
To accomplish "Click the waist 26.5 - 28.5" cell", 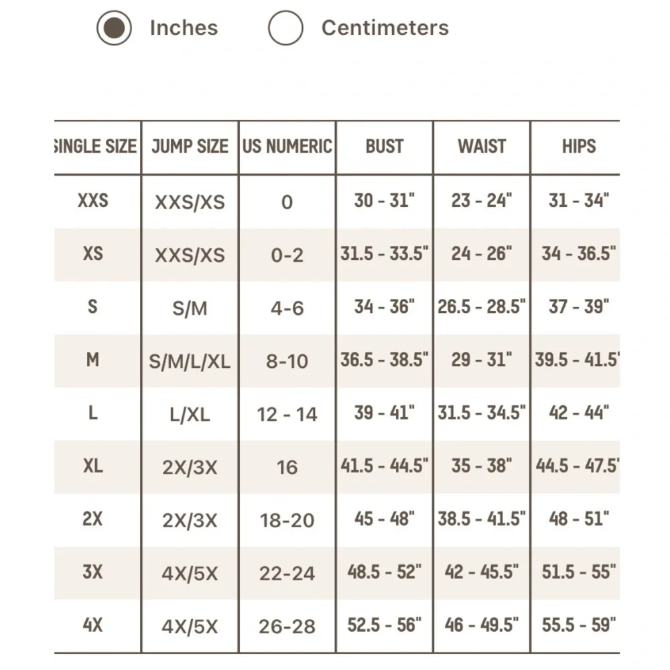I will click(482, 306).
